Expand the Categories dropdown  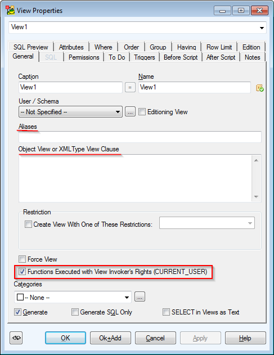tap(127, 297)
